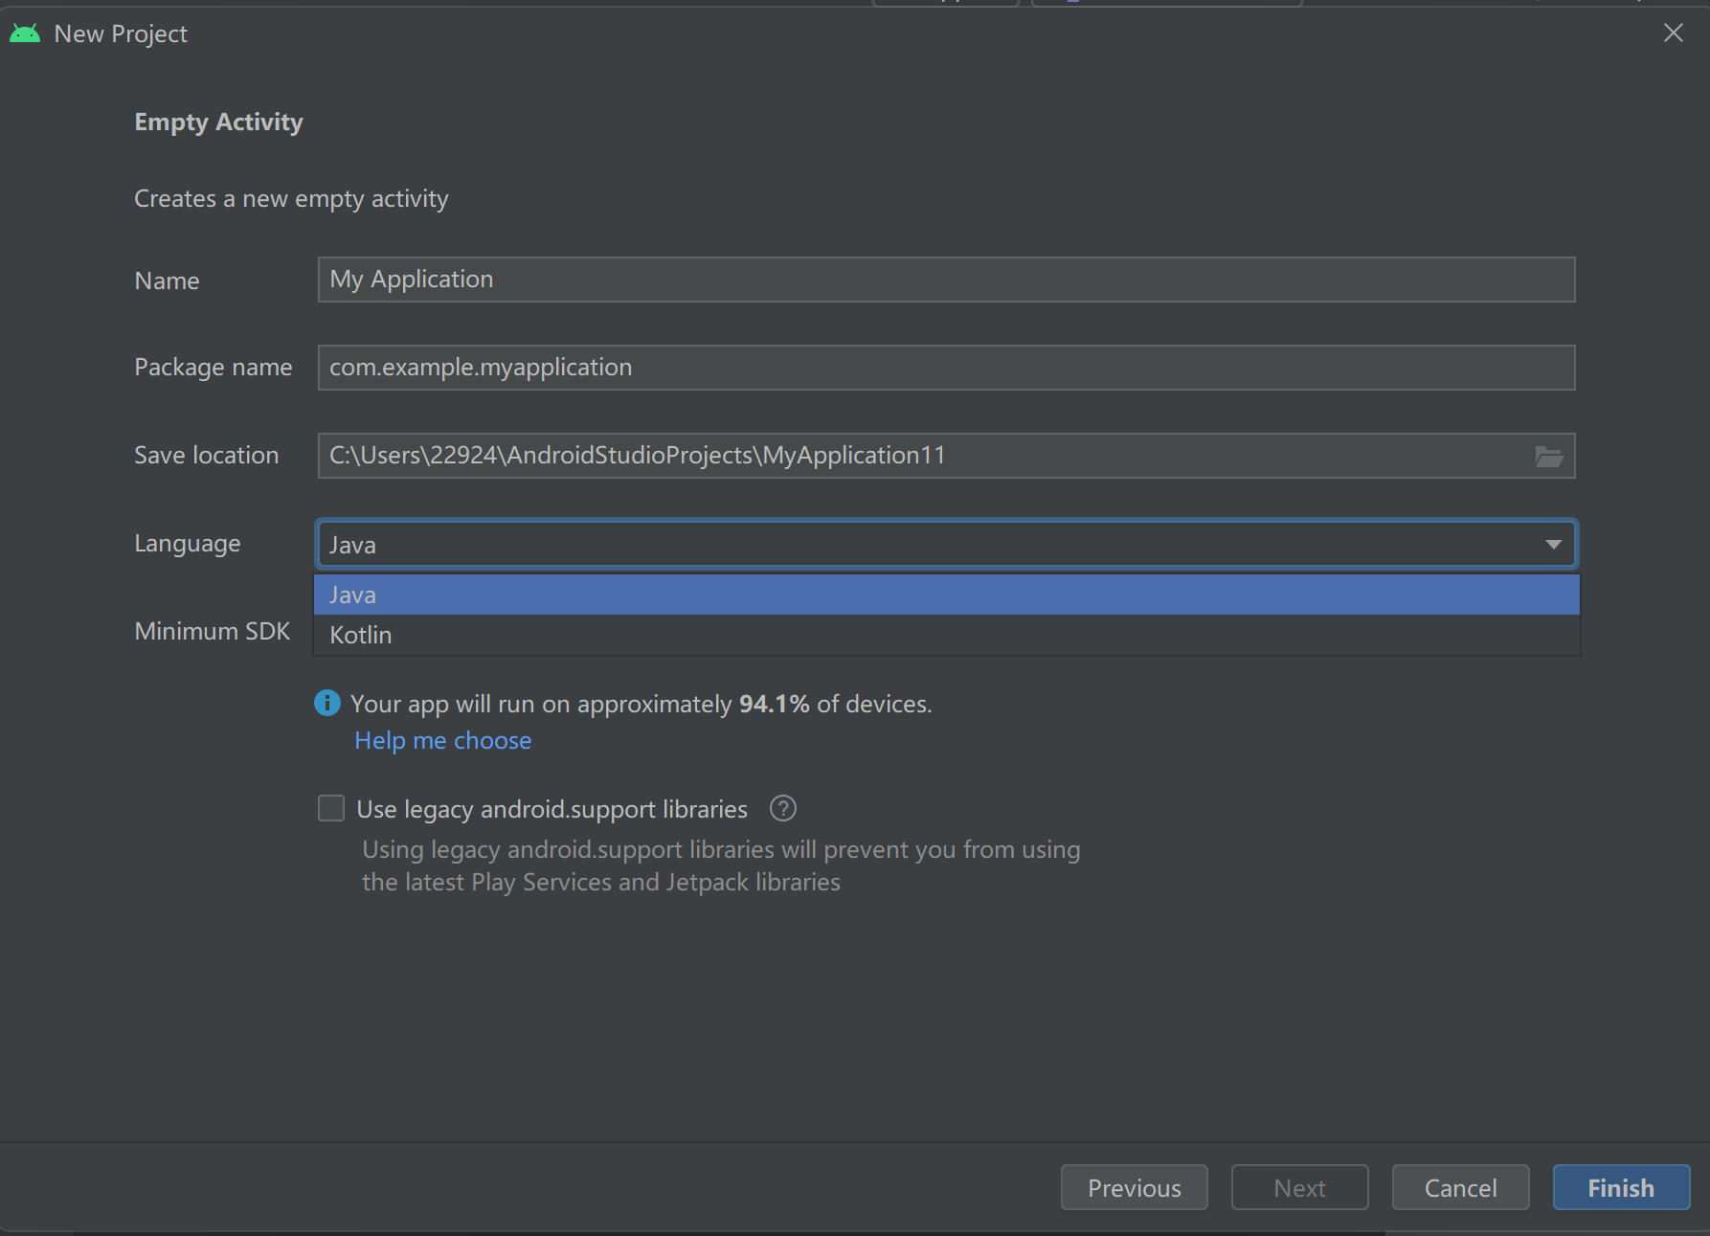Go back with the Previous button
Screen dimensions: 1710x1236
(x=1135, y=1187)
